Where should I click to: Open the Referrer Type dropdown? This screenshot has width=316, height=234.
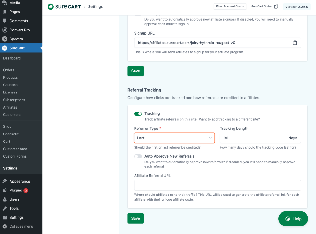point(174,138)
